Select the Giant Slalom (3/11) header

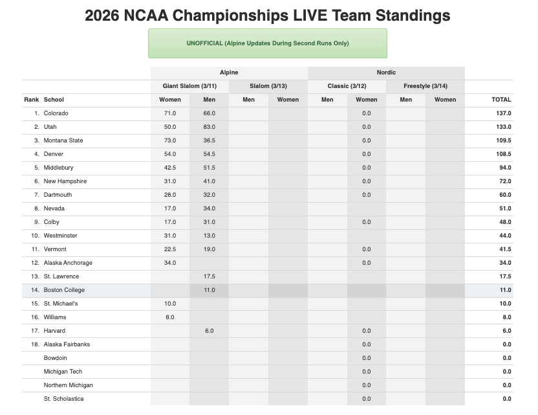tap(189, 86)
